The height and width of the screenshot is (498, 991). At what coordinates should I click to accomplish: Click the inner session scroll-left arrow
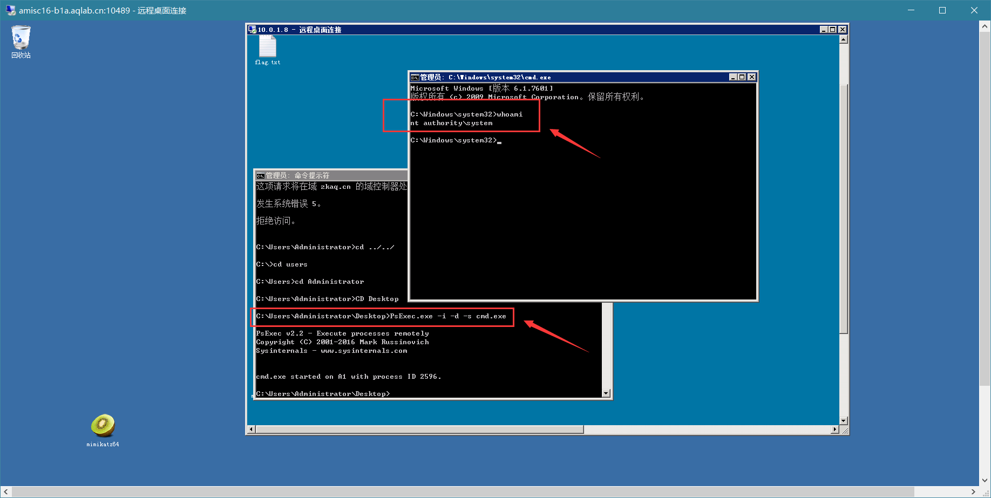[251, 429]
